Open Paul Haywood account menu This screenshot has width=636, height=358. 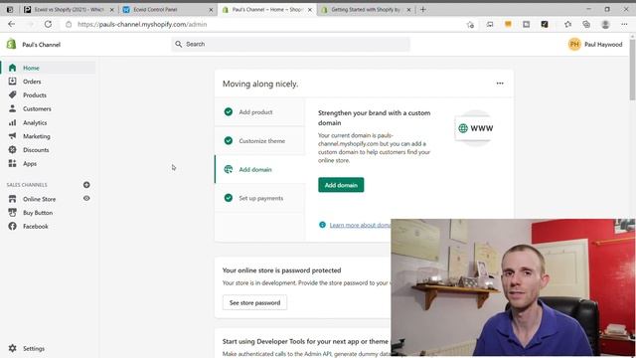point(595,44)
